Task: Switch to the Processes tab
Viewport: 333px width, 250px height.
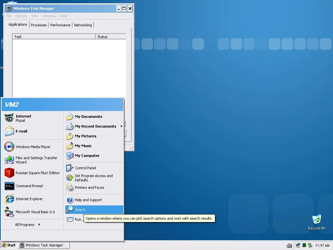Action: pos(39,25)
